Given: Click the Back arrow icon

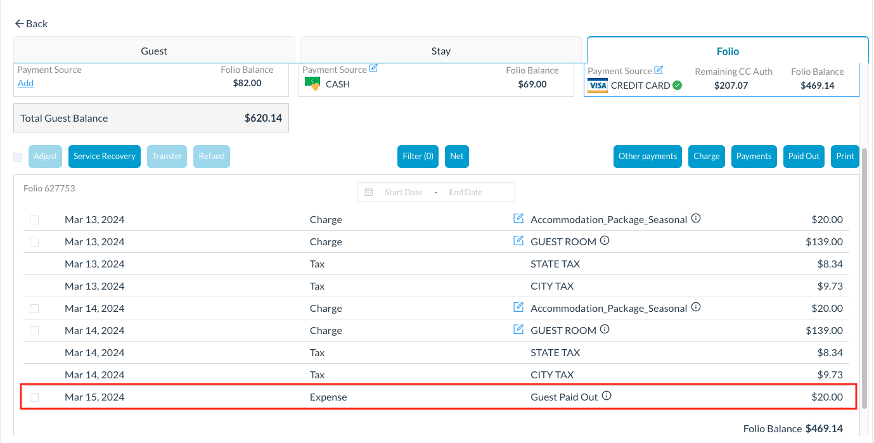Looking at the screenshot, I should pyautogui.click(x=19, y=23).
